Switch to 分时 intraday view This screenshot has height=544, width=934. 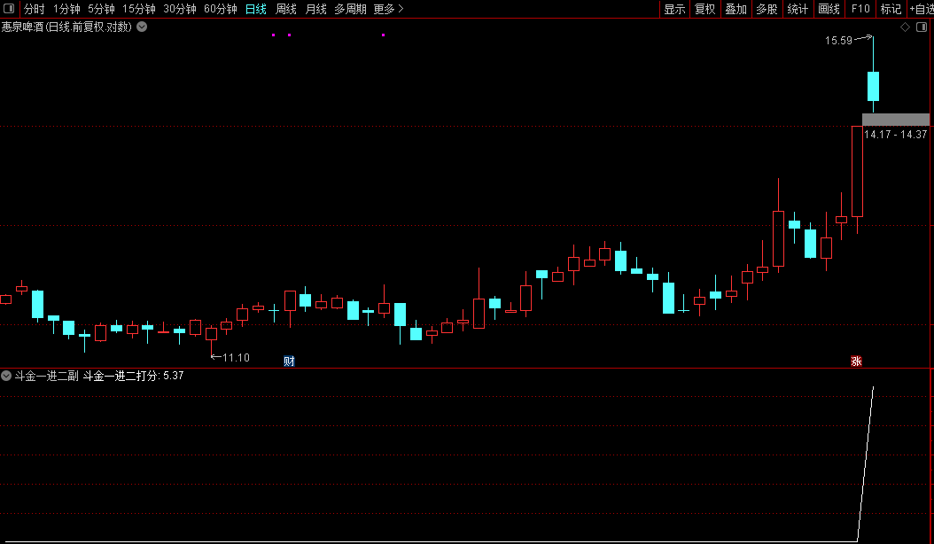pyautogui.click(x=34, y=9)
